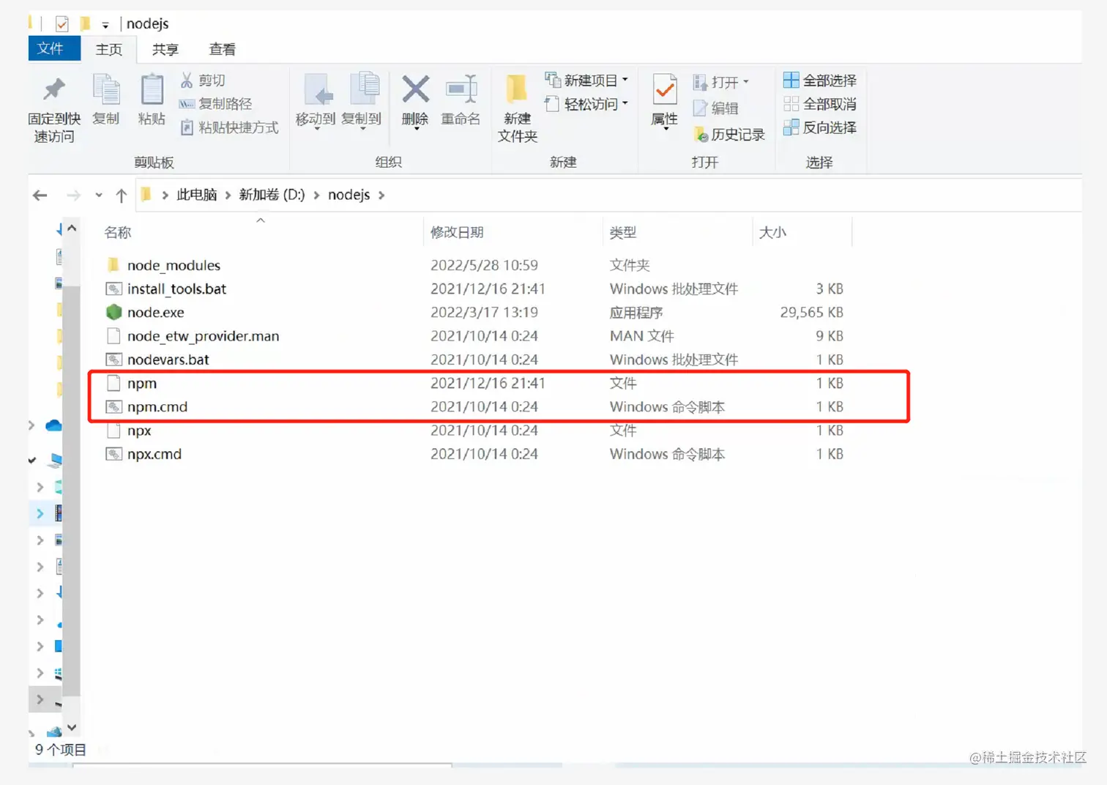Click the Rename (重命名) icon
Screen dimensions: 1107x785
tap(461, 89)
